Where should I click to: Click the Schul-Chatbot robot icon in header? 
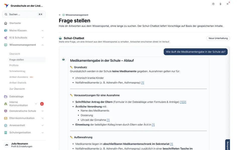60,38
